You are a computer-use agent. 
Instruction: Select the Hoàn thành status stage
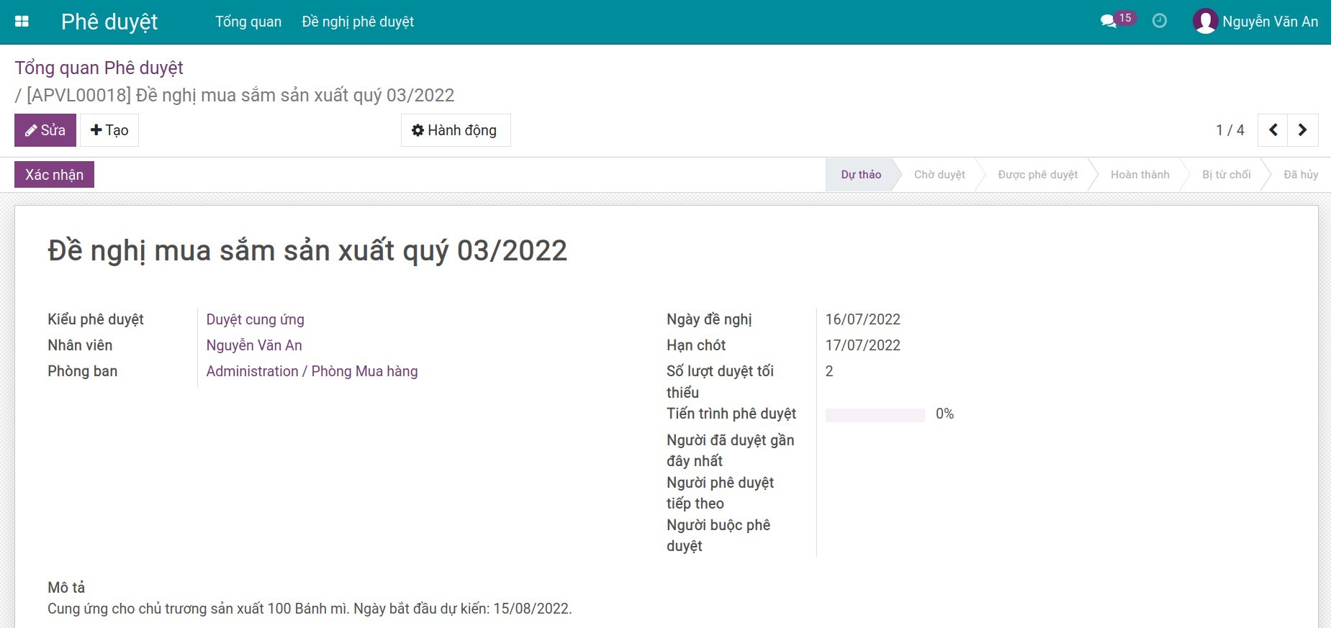coord(1140,175)
